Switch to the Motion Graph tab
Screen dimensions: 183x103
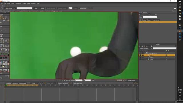[x=22, y=83]
